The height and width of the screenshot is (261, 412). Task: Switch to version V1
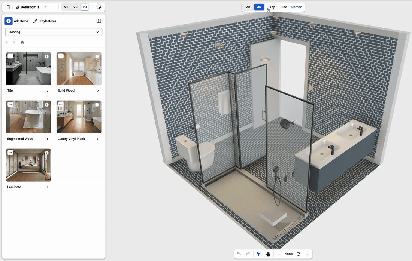point(66,7)
